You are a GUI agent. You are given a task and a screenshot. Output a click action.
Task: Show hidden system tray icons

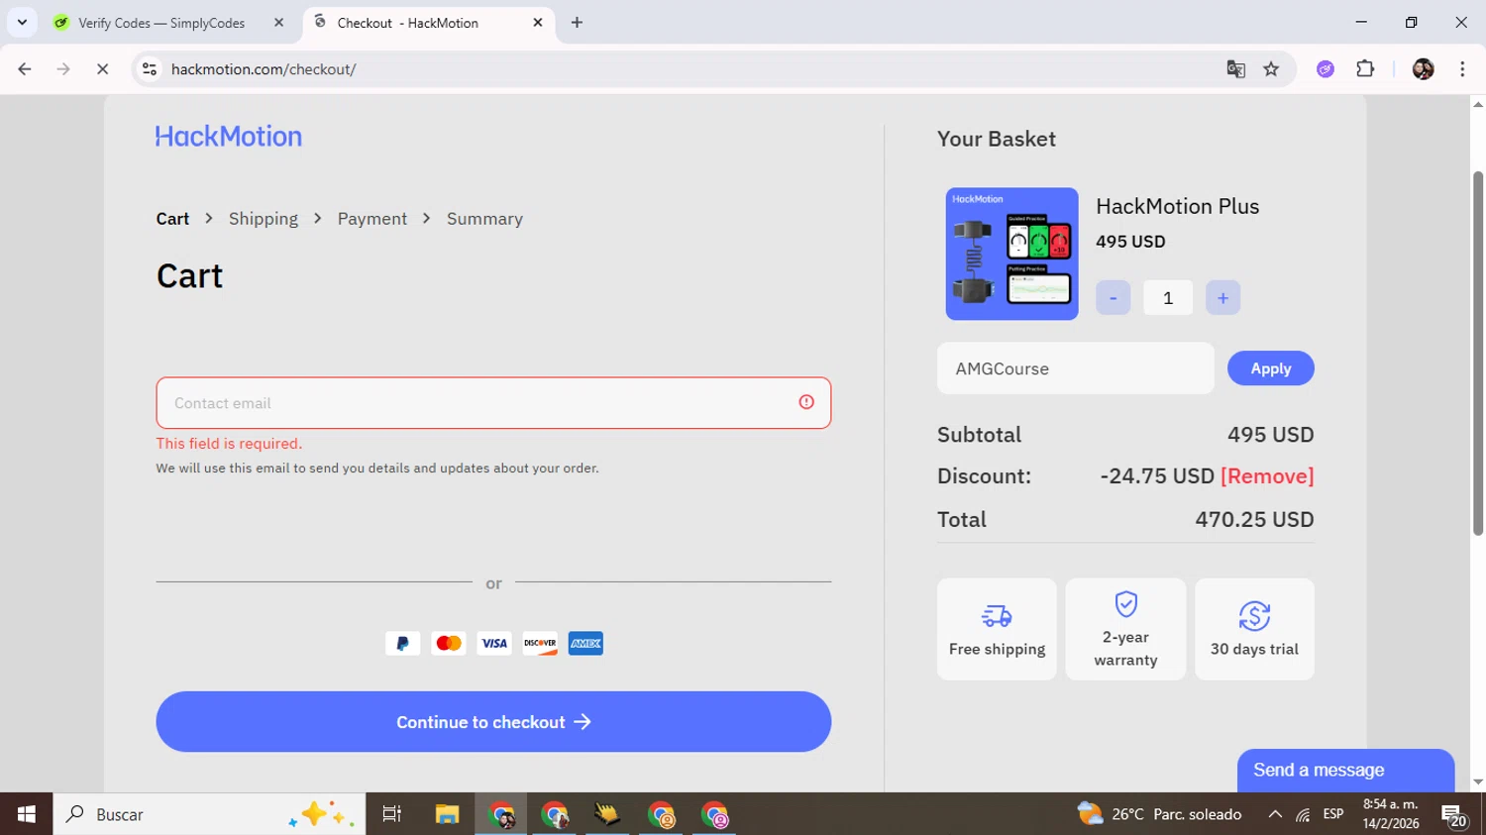pos(1275,814)
